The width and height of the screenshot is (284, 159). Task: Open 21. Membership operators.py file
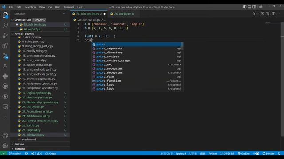click(x=40, y=102)
